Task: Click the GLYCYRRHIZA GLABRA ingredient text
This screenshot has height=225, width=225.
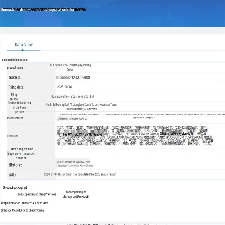Action: 92,141
